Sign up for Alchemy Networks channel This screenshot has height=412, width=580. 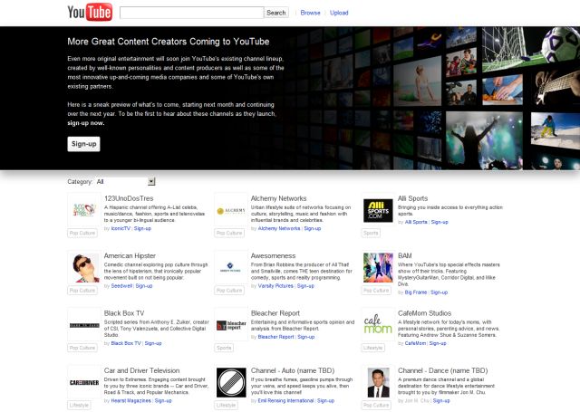(312, 228)
